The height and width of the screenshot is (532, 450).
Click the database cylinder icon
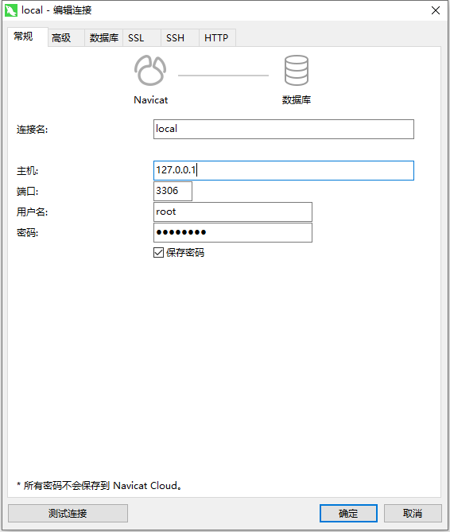297,70
